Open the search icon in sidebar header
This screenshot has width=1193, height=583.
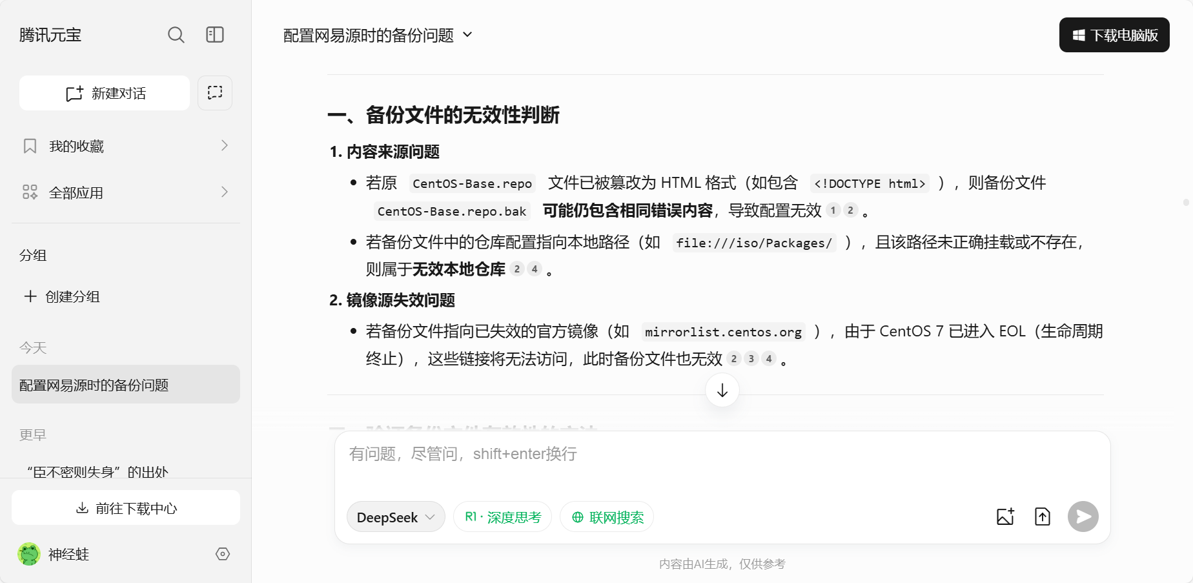[176, 35]
